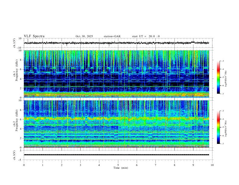Click the time axis tick label '10'
The height and width of the screenshot is (185, 239).
[x=212, y=165]
